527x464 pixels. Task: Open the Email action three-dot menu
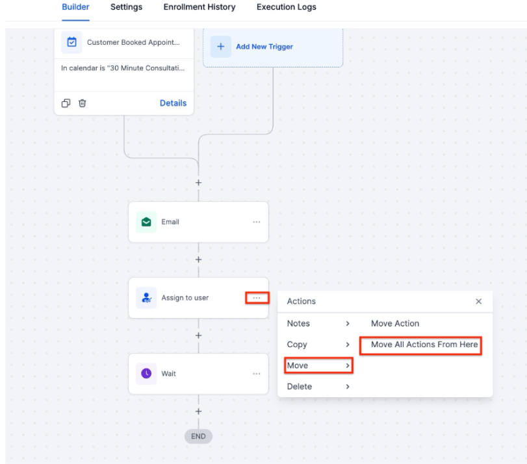click(257, 222)
